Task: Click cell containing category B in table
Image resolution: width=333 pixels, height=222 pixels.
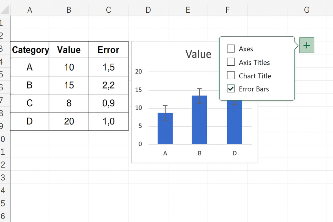Action: [30, 85]
